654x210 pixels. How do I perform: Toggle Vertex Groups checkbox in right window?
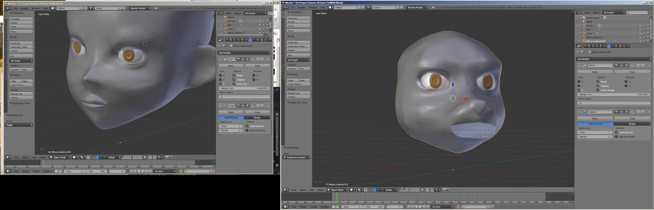click(598, 90)
